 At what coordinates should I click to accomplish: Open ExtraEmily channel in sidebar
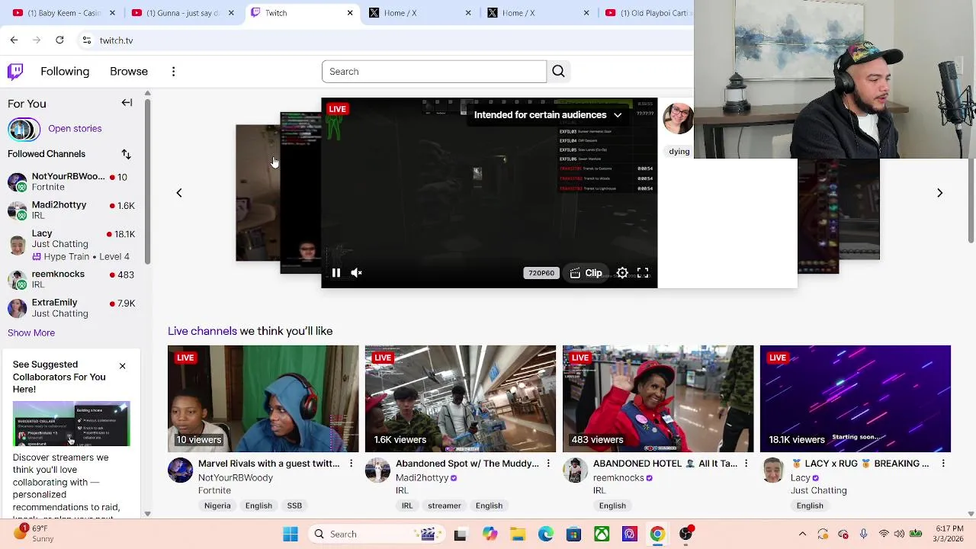click(72, 308)
